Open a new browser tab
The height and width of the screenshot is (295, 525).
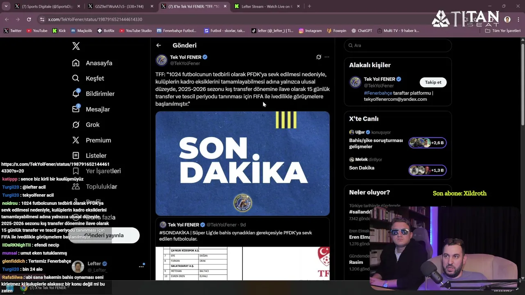(x=309, y=6)
